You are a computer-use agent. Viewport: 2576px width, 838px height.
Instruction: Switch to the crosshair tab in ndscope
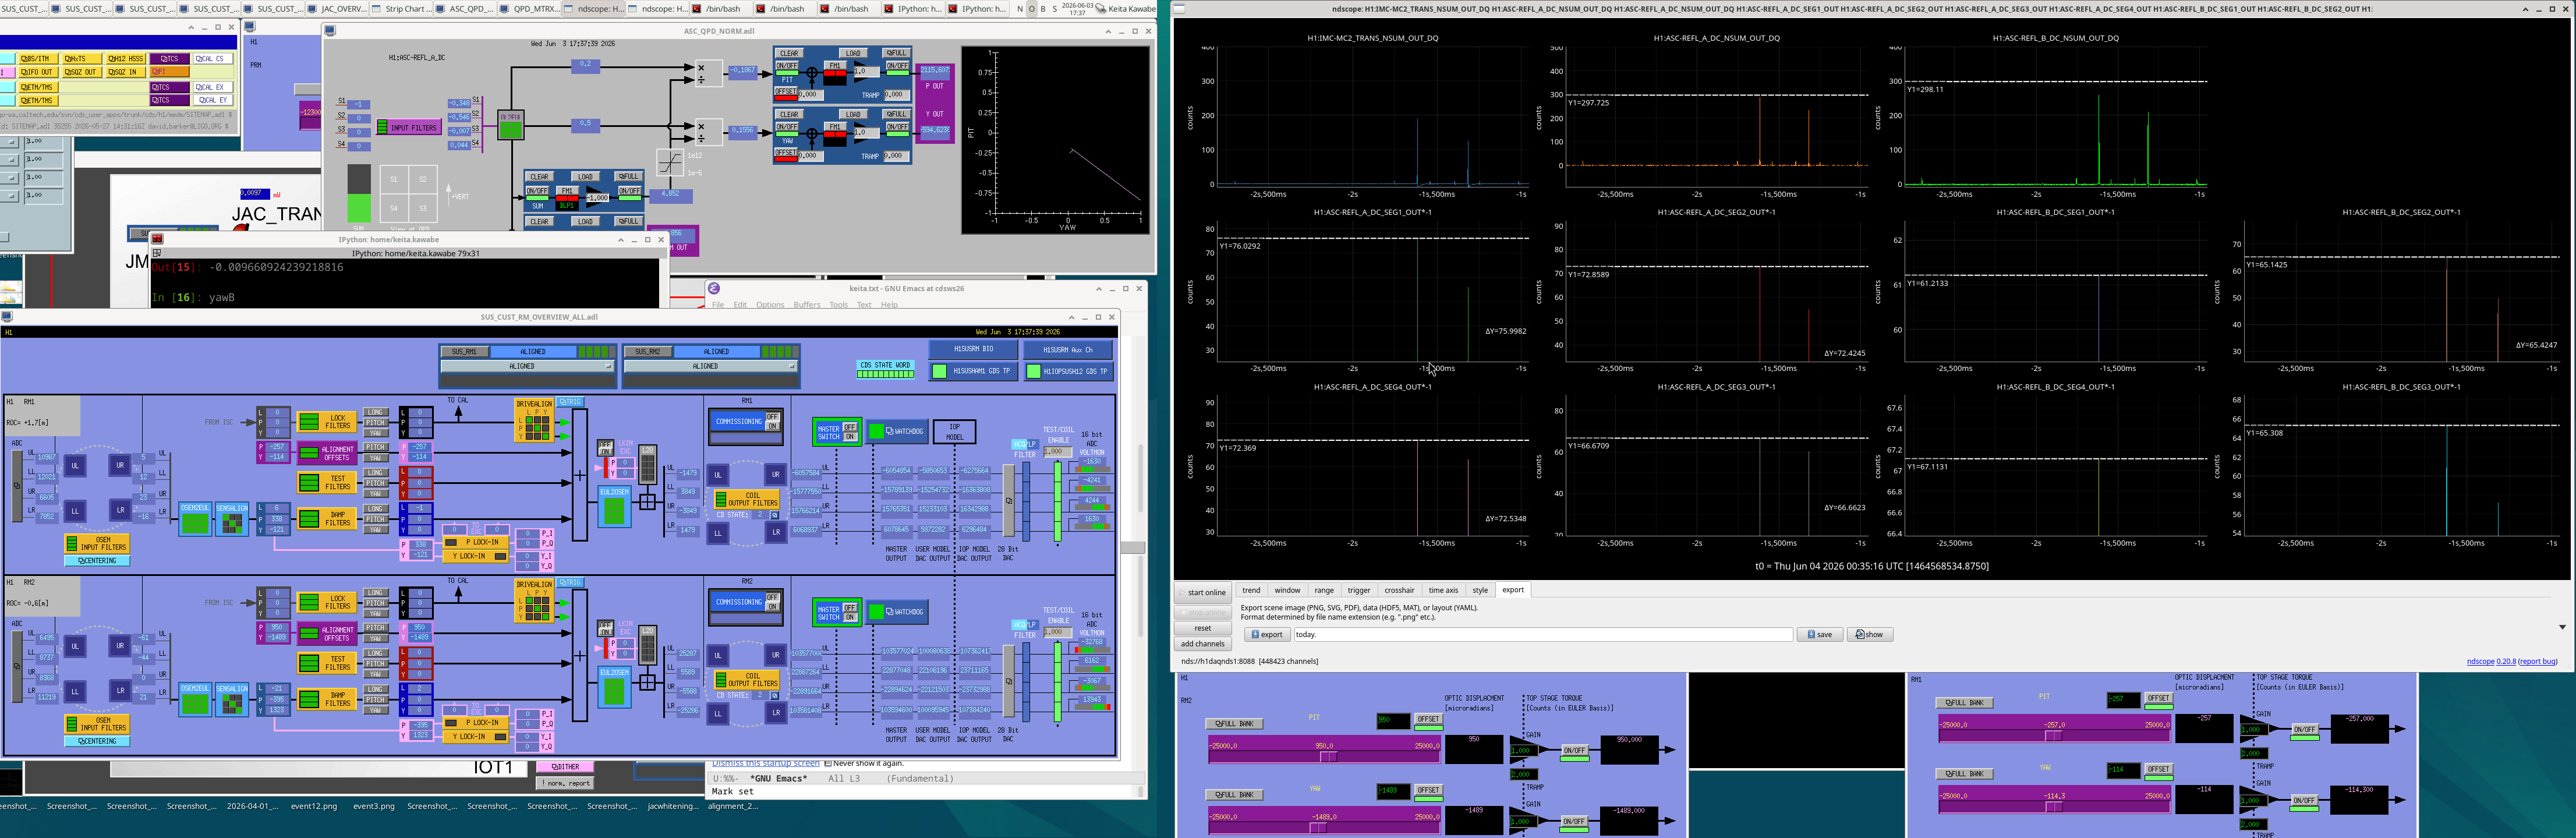click(x=1399, y=590)
